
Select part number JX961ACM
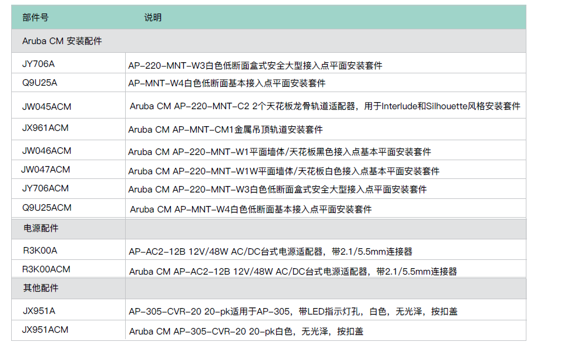[45, 128]
